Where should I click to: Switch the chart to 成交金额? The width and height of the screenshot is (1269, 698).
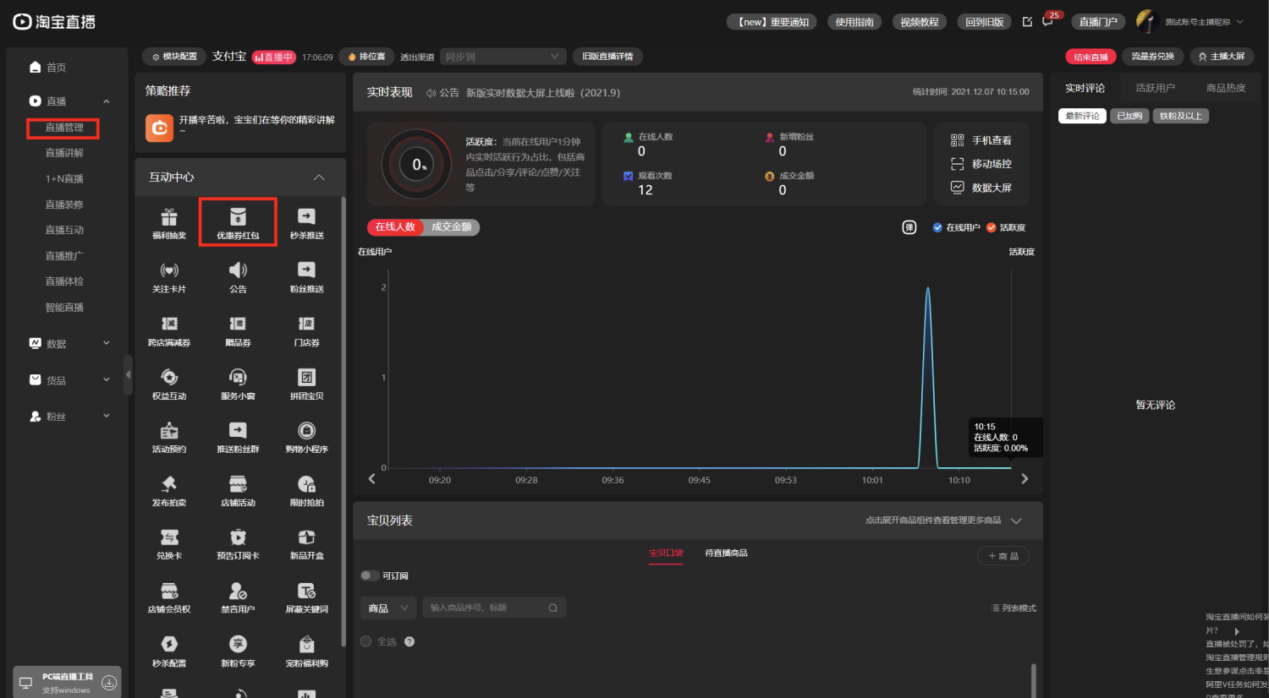click(x=452, y=227)
